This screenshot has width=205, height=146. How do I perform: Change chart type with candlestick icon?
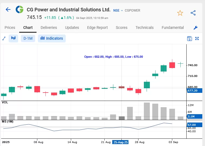pos(13,38)
